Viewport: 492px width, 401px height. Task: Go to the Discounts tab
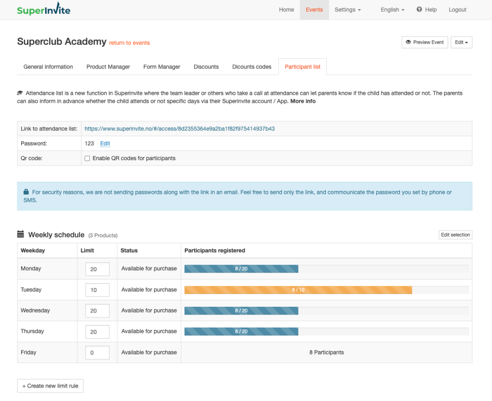click(206, 67)
